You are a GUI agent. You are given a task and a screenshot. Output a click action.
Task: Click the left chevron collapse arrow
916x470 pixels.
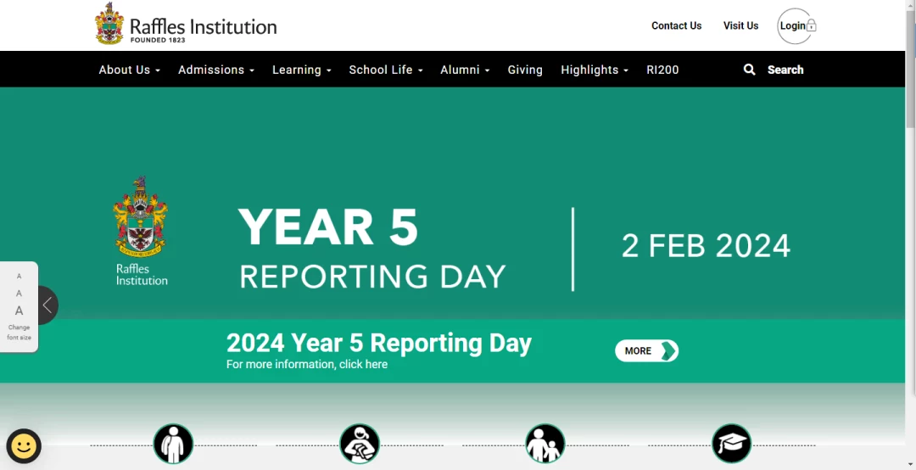point(47,305)
